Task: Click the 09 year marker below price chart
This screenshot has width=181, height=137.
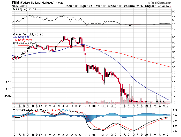Action: tap(146, 106)
